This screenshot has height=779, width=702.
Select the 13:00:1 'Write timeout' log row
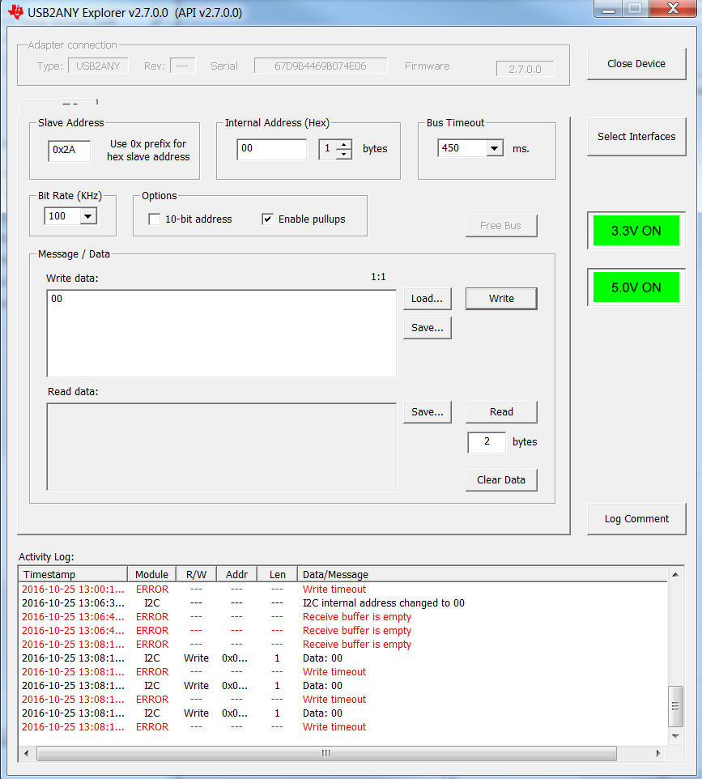[342, 590]
